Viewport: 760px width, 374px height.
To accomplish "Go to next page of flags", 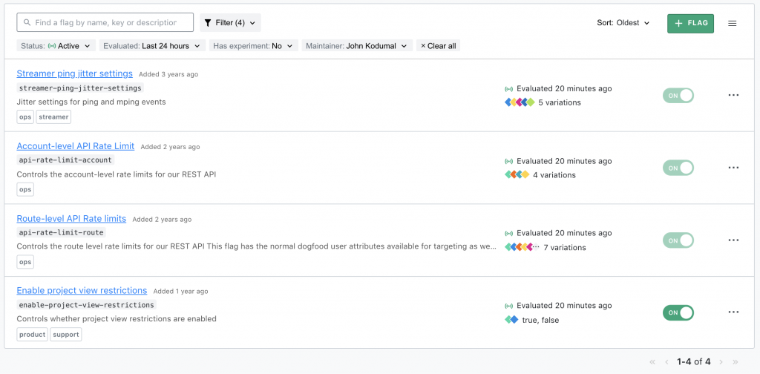I will pos(721,362).
